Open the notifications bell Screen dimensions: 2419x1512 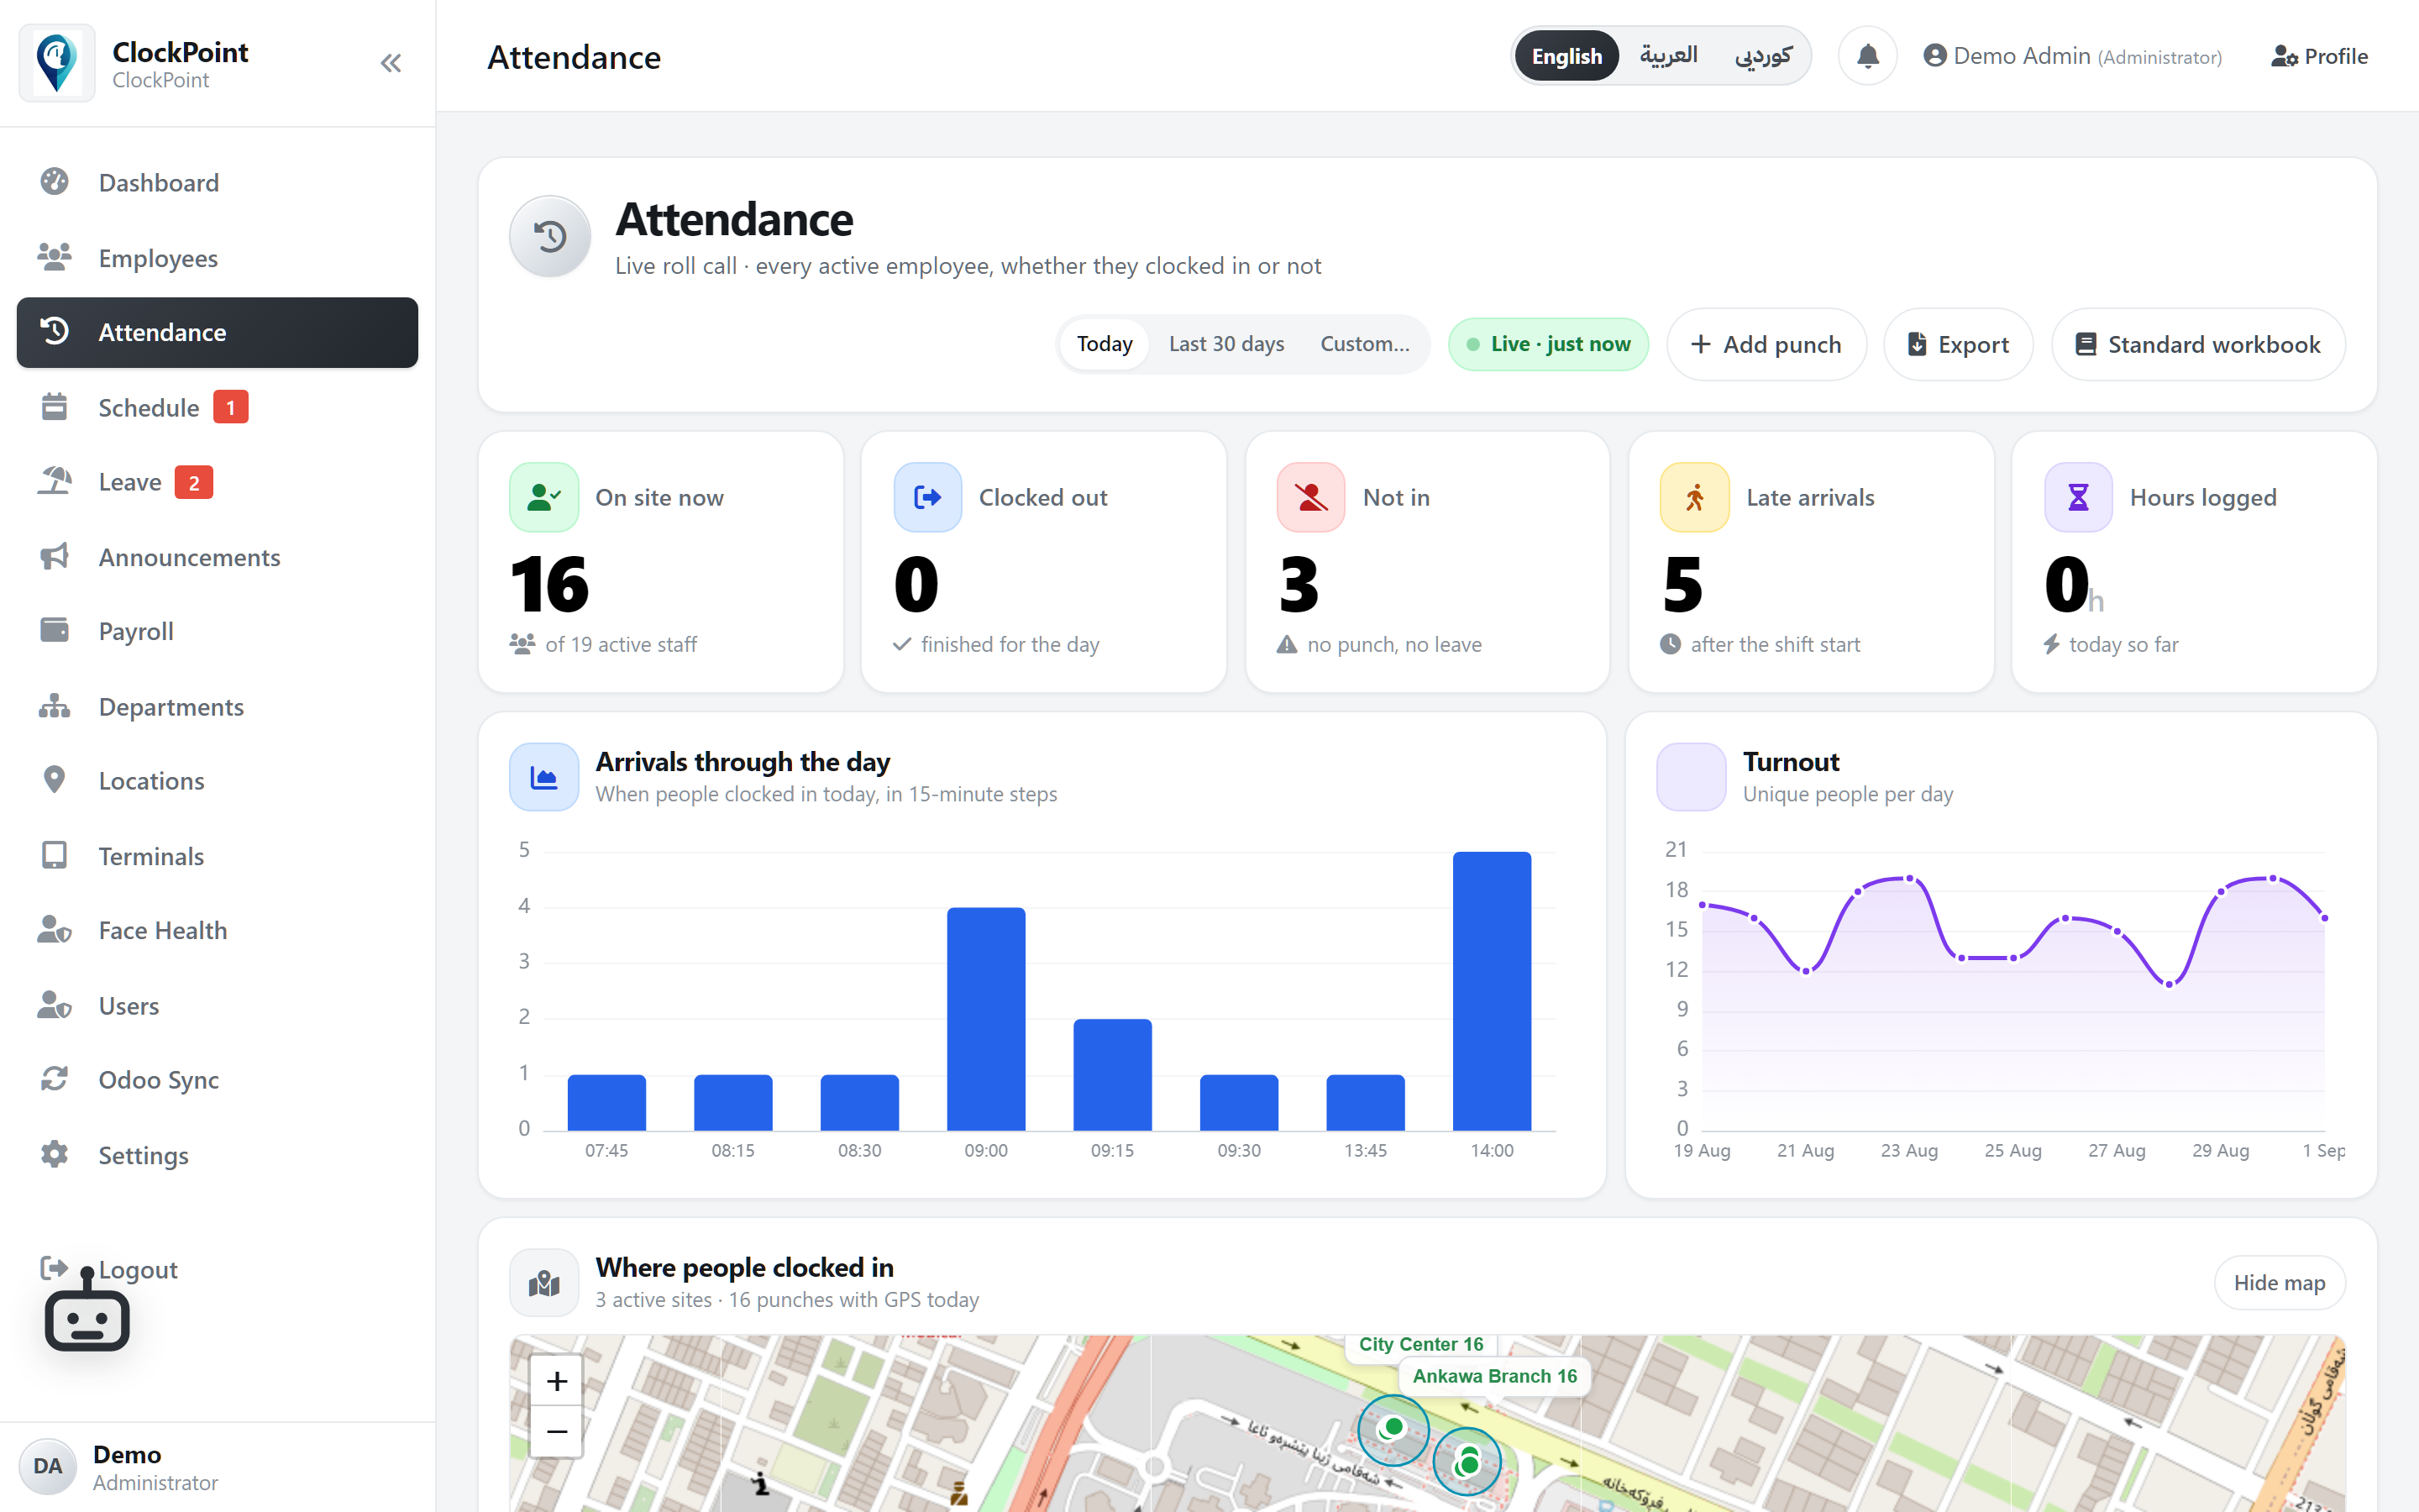point(1867,56)
